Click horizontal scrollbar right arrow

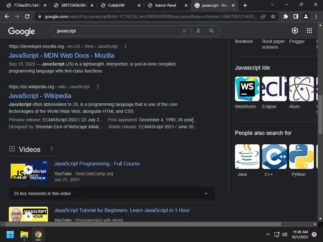tap(315, 224)
